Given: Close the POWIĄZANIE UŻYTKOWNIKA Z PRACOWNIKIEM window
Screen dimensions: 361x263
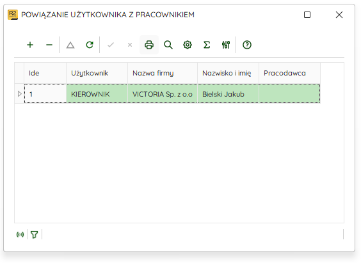Looking at the screenshot, I should [339, 15].
